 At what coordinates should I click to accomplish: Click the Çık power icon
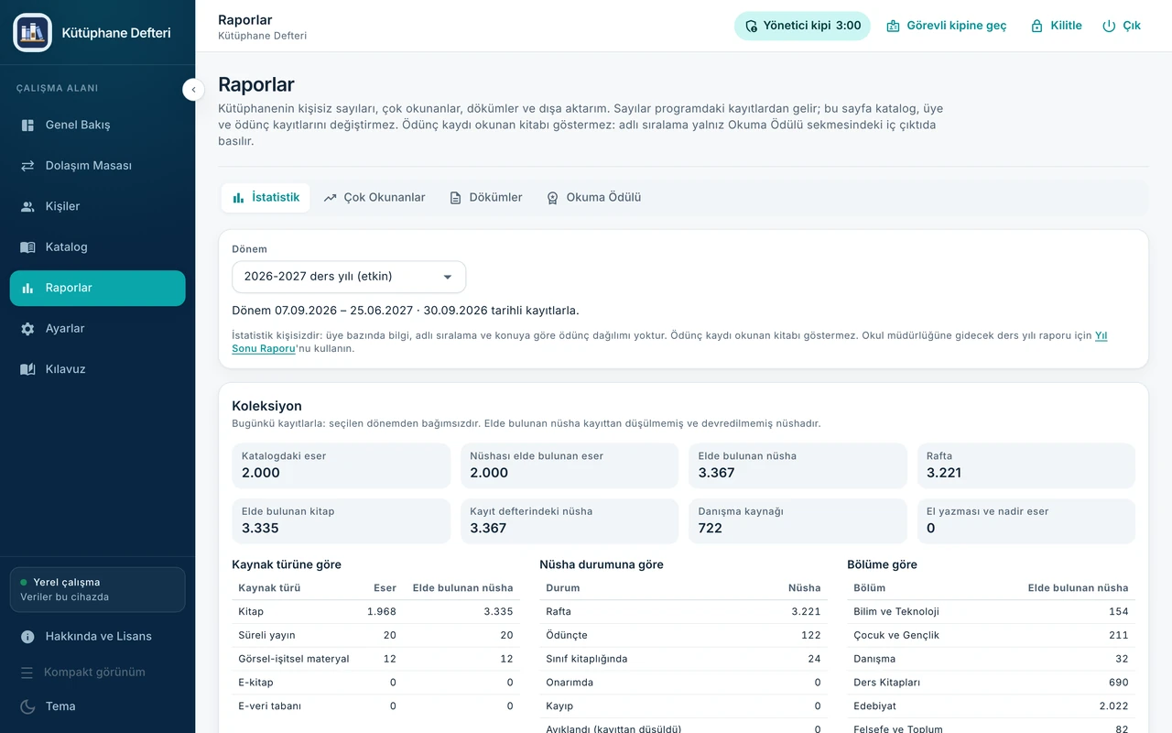(1109, 27)
